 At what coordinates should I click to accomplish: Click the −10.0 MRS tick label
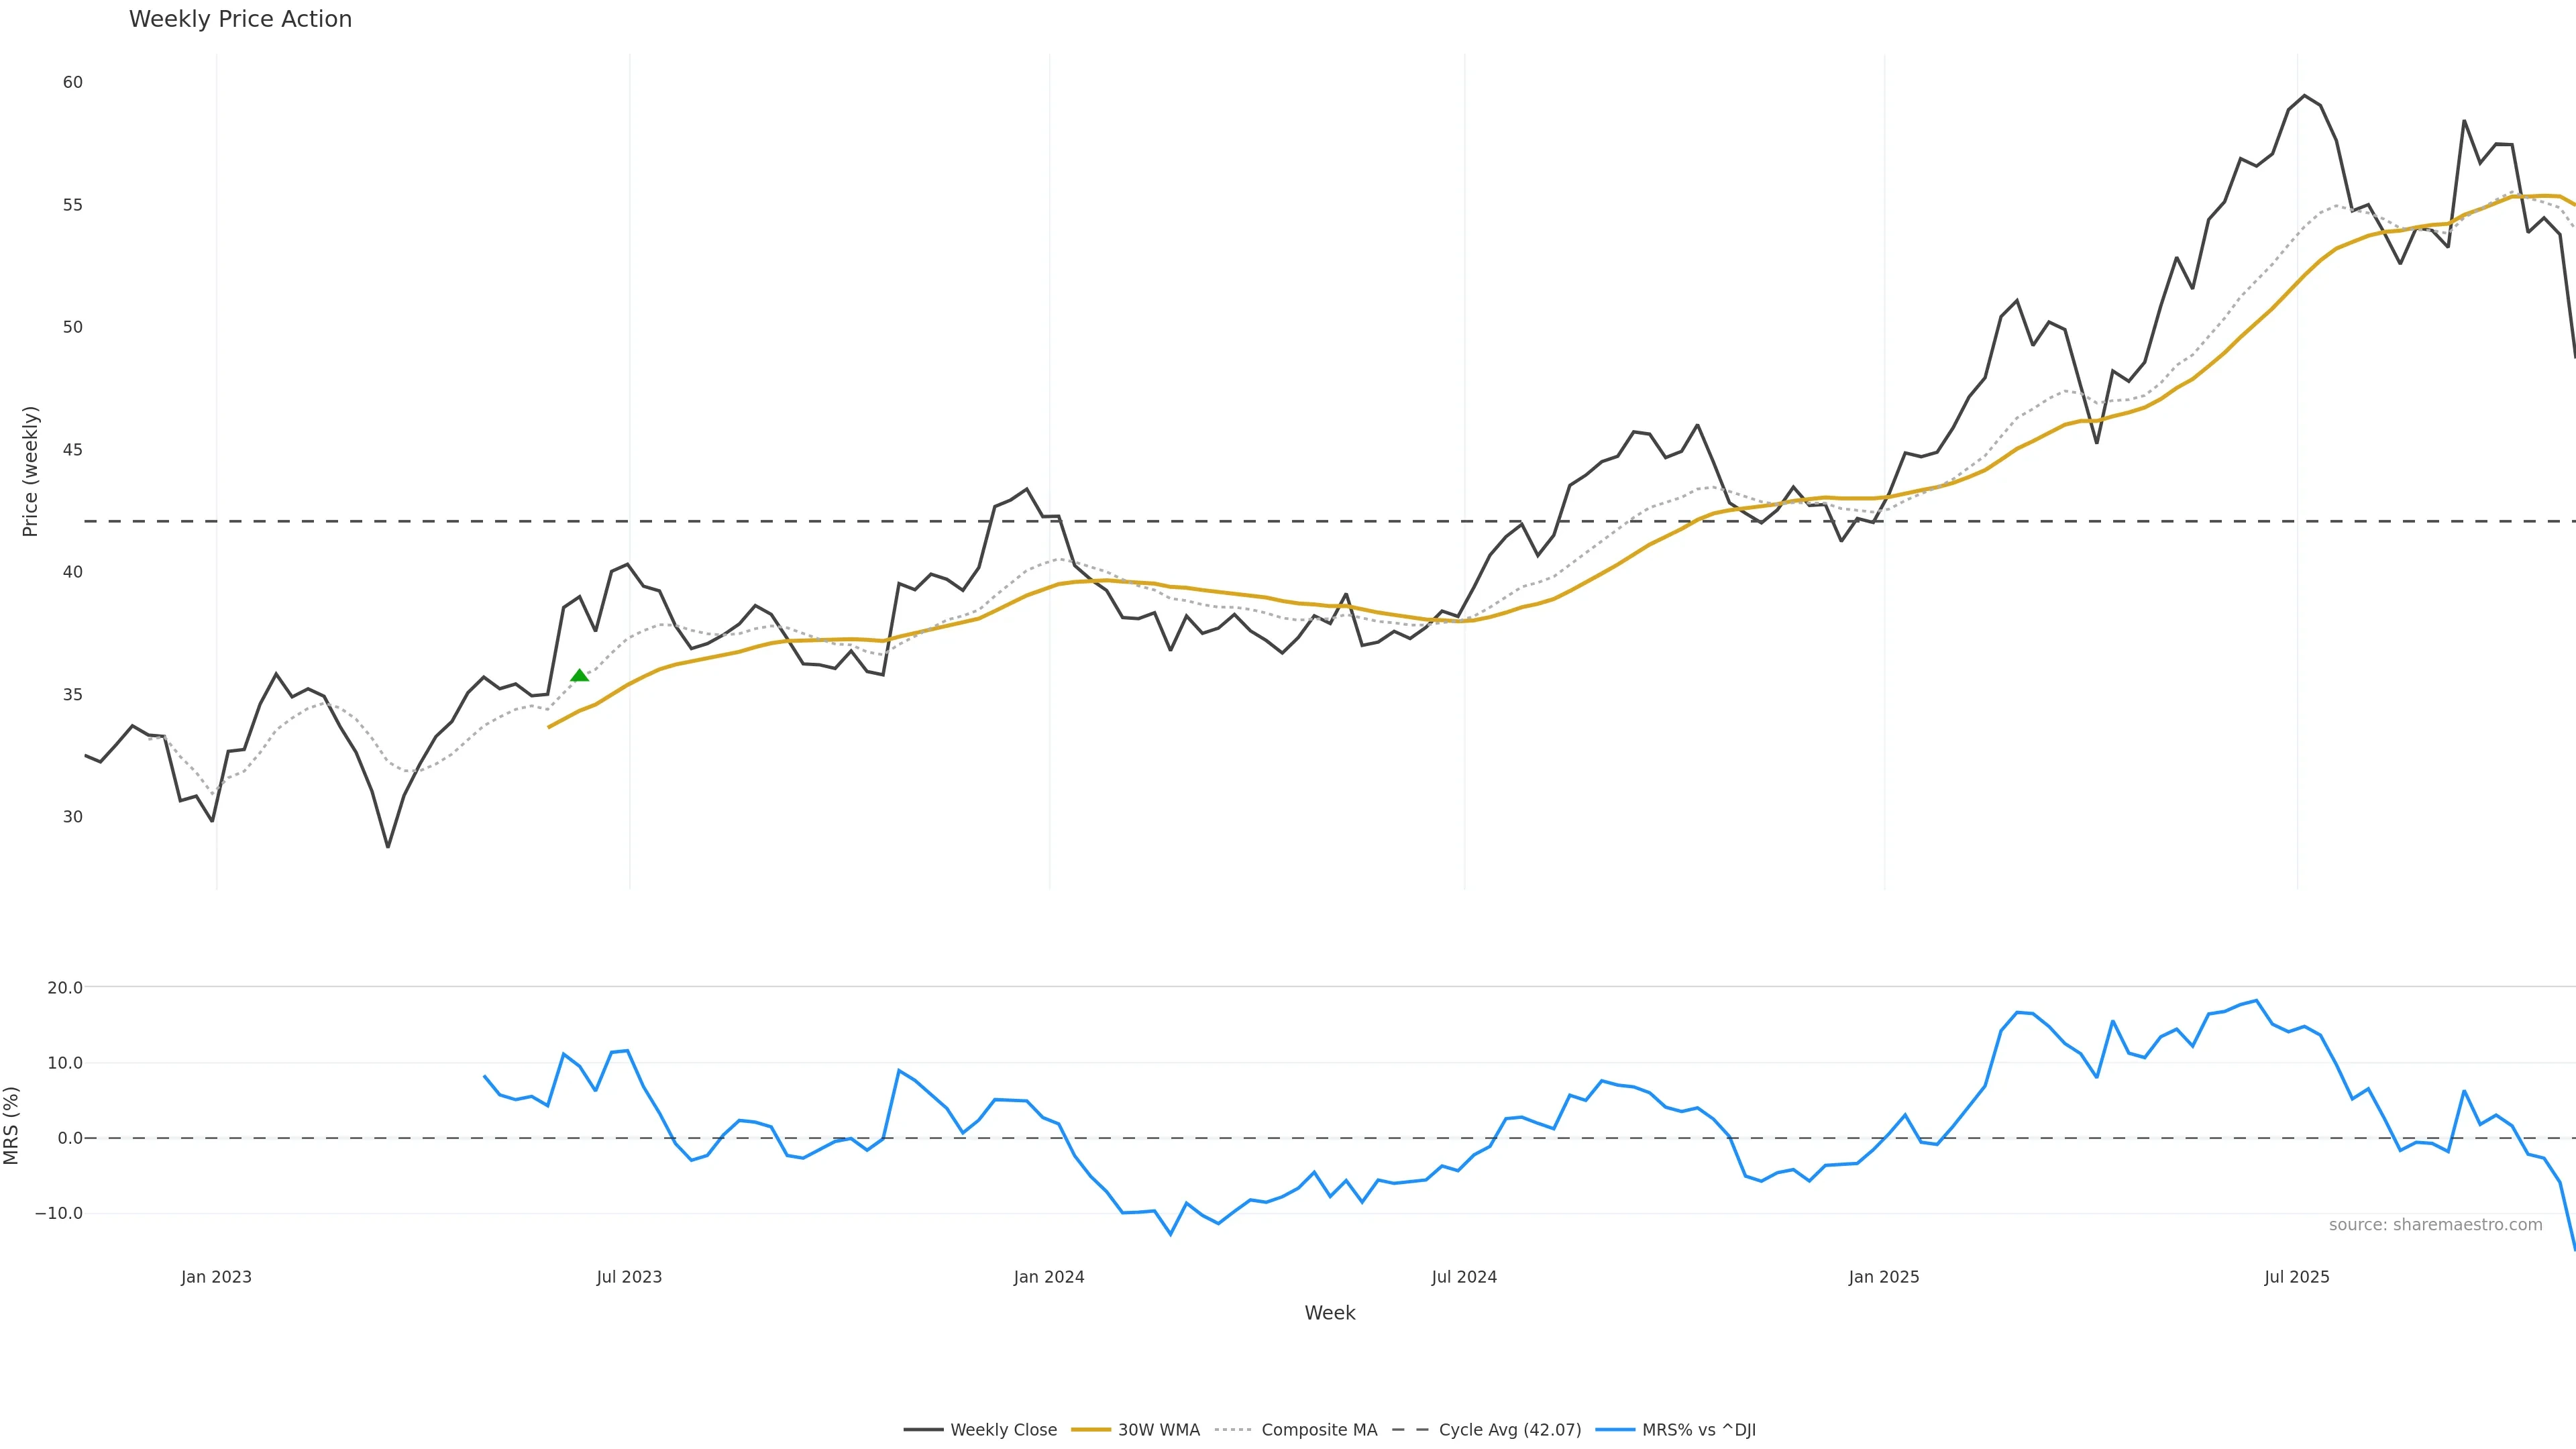[59, 1214]
